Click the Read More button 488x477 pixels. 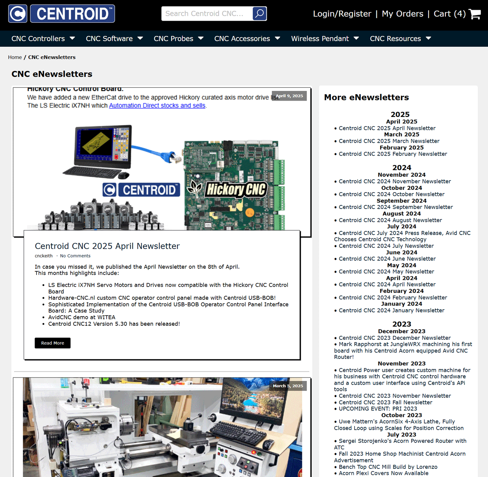pyautogui.click(x=52, y=343)
